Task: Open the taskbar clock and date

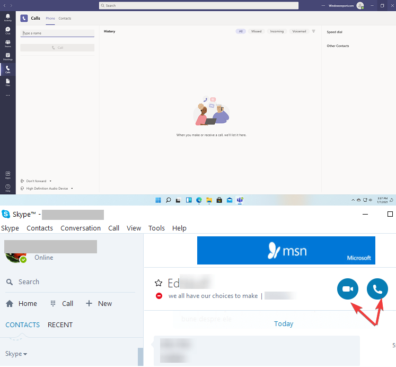Action: click(x=382, y=200)
